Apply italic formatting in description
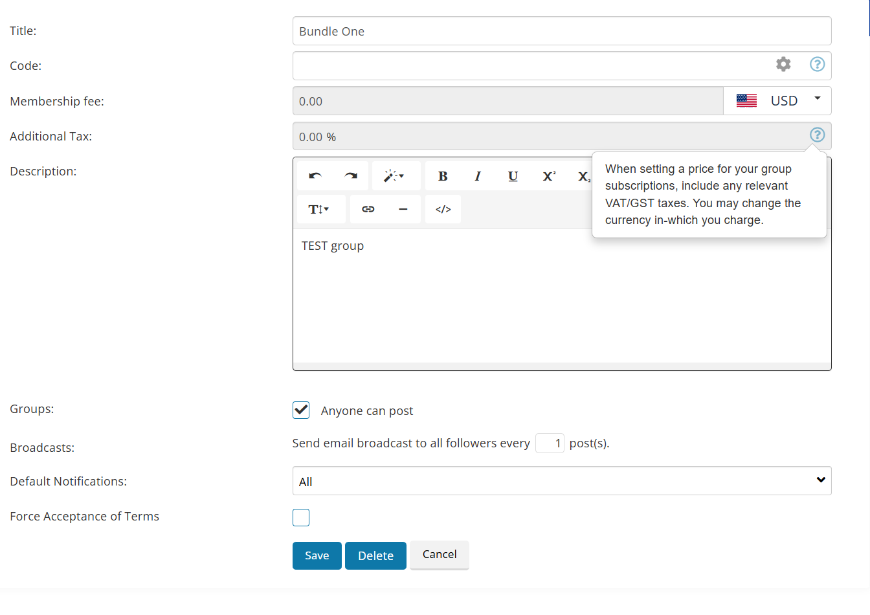The height and width of the screenshot is (615, 870). 478,176
